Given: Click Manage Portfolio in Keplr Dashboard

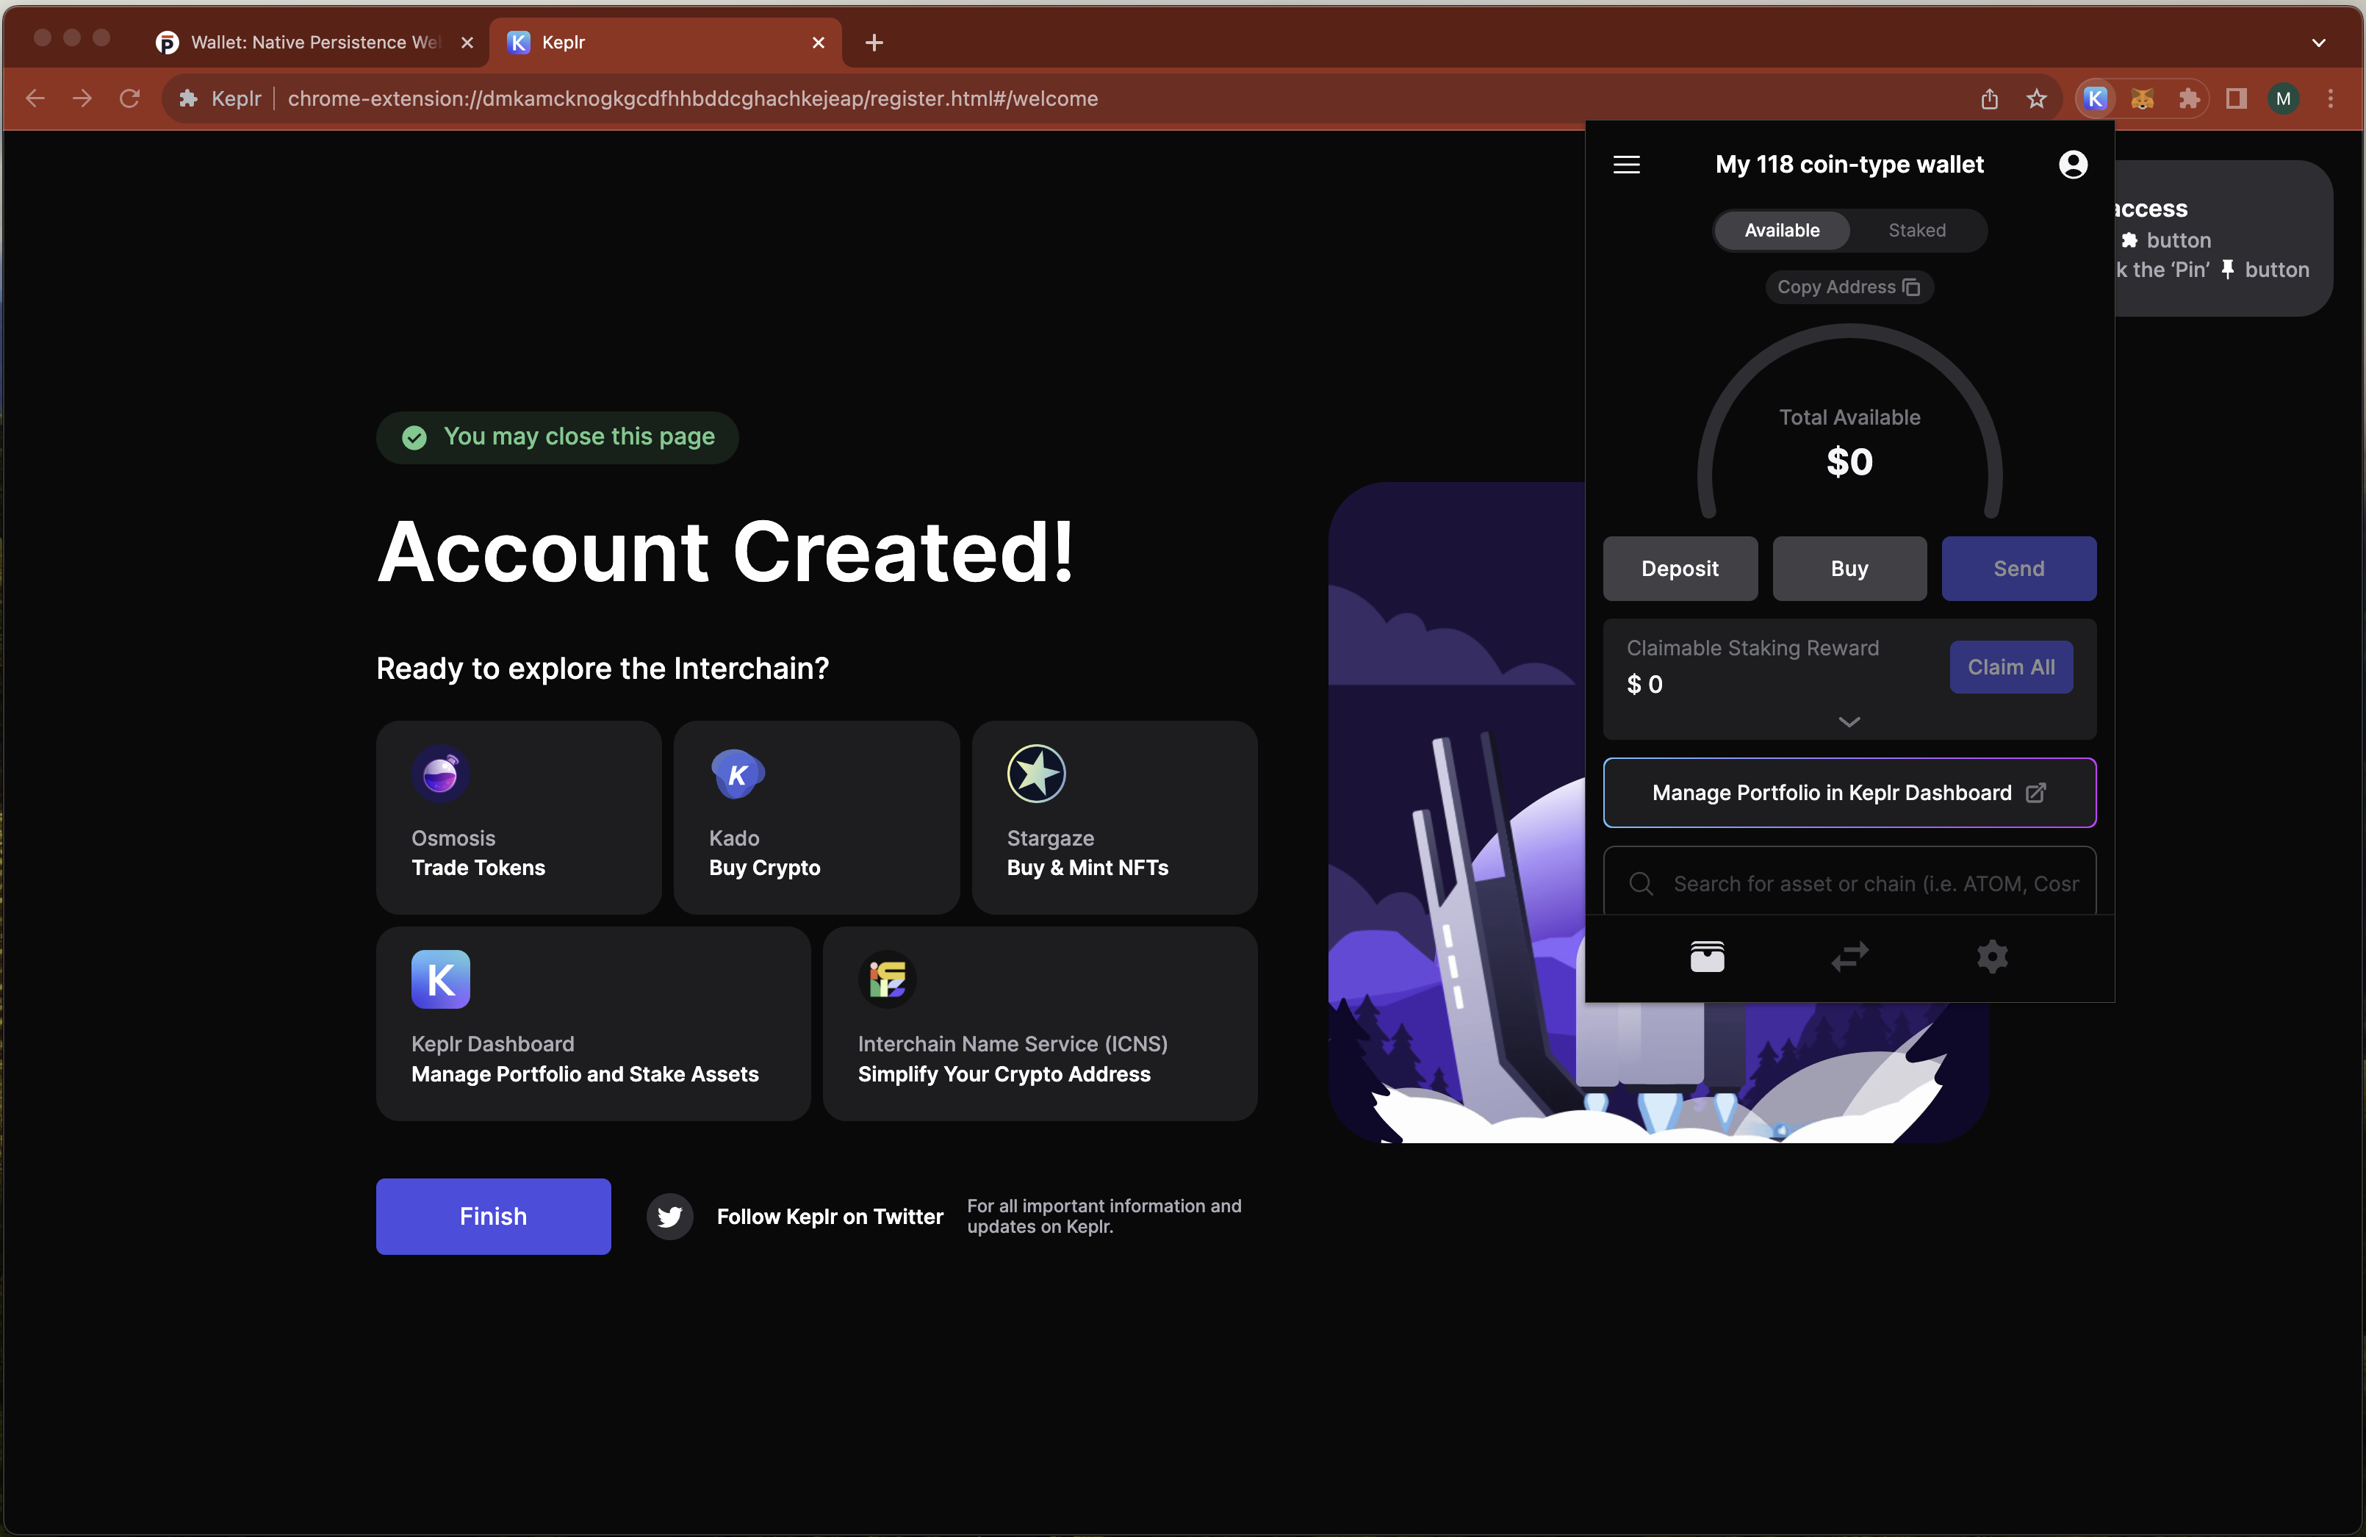Looking at the screenshot, I should [1848, 792].
